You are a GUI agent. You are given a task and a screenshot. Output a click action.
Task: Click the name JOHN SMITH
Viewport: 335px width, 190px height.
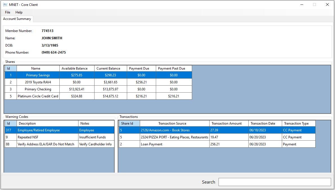pos(52,38)
